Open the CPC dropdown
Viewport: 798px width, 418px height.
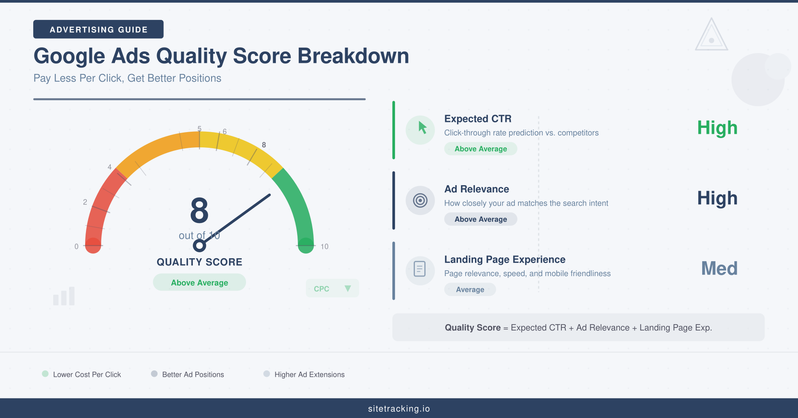[x=332, y=288]
